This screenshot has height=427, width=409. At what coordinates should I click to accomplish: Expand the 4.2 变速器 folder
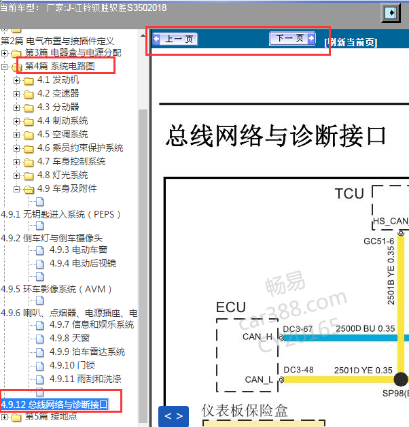16,95
